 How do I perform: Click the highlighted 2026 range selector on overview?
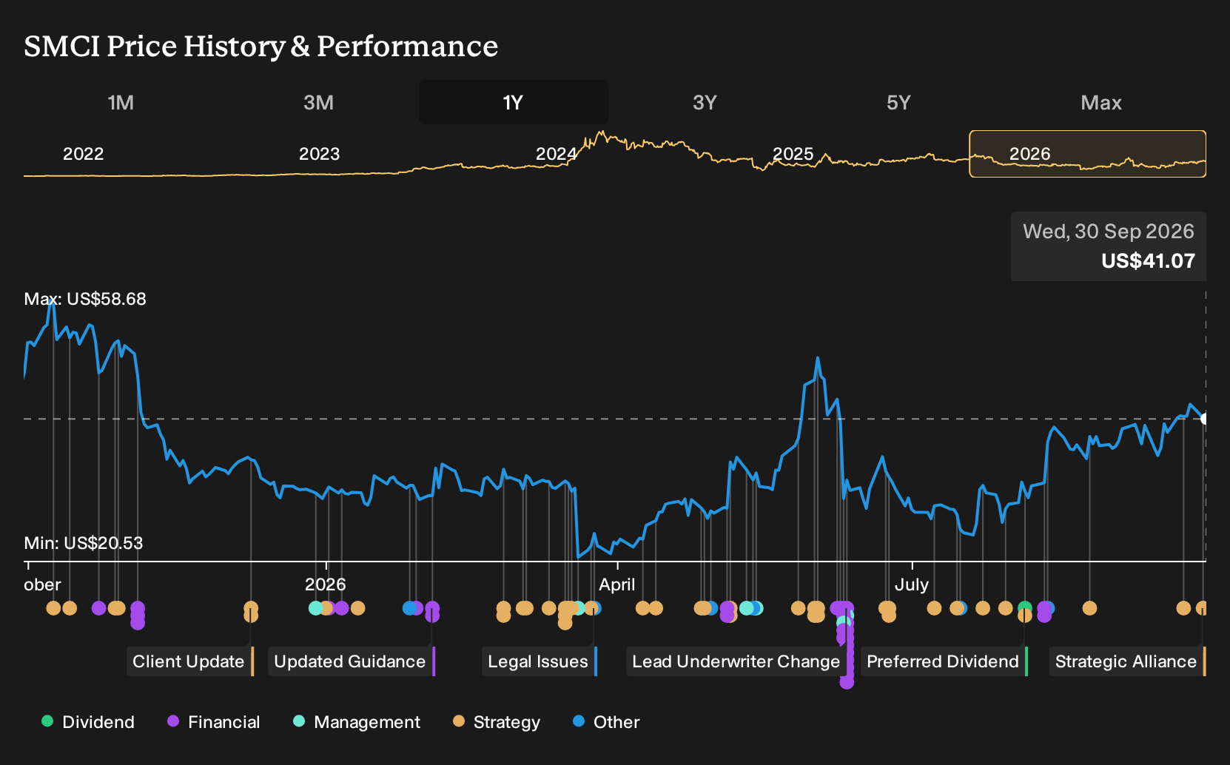click(1087, 154)
